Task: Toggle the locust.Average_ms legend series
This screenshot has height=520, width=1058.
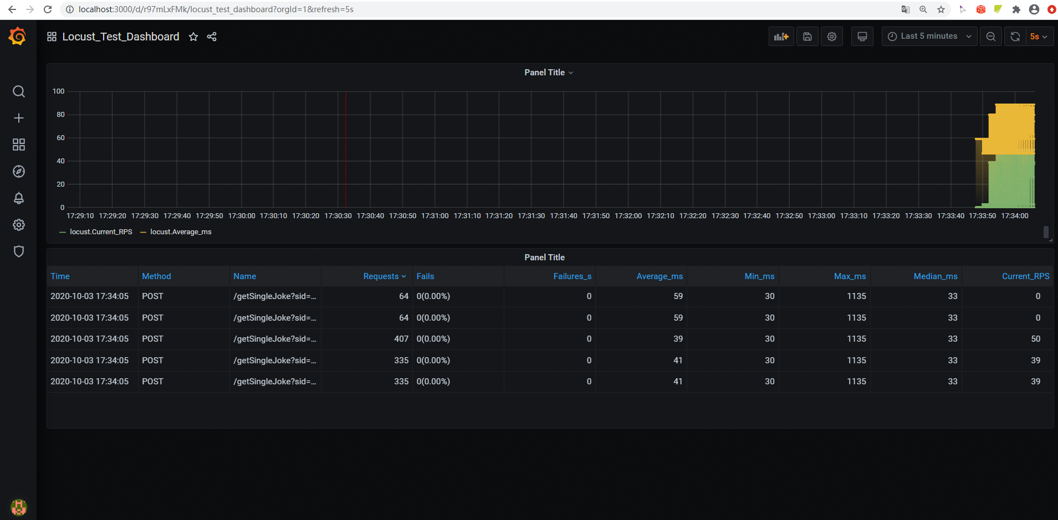Action: pos(181,231)
